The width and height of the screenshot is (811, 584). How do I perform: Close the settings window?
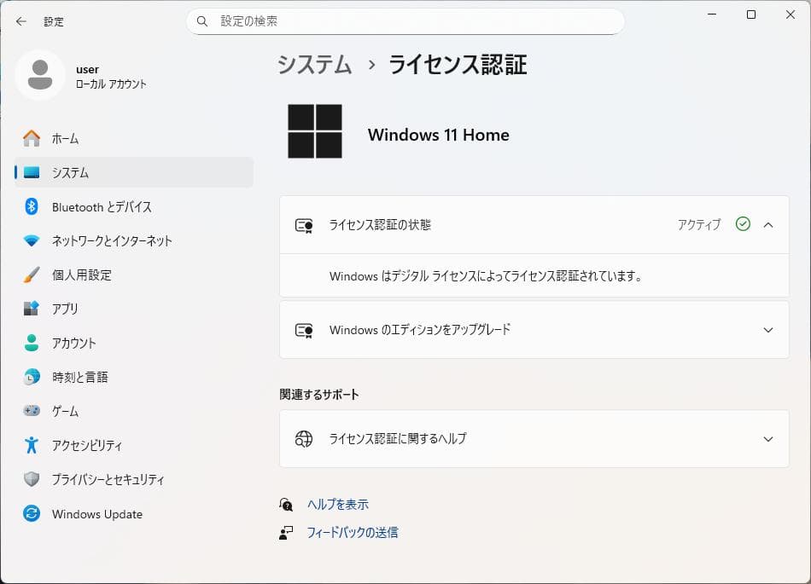[x=791, y=14]
